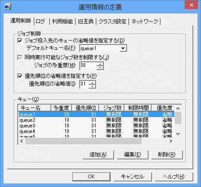The width and height of the screenshot is (201, 187).
Task: Sort by 多重度 column header
Action: tap(62, 108)
